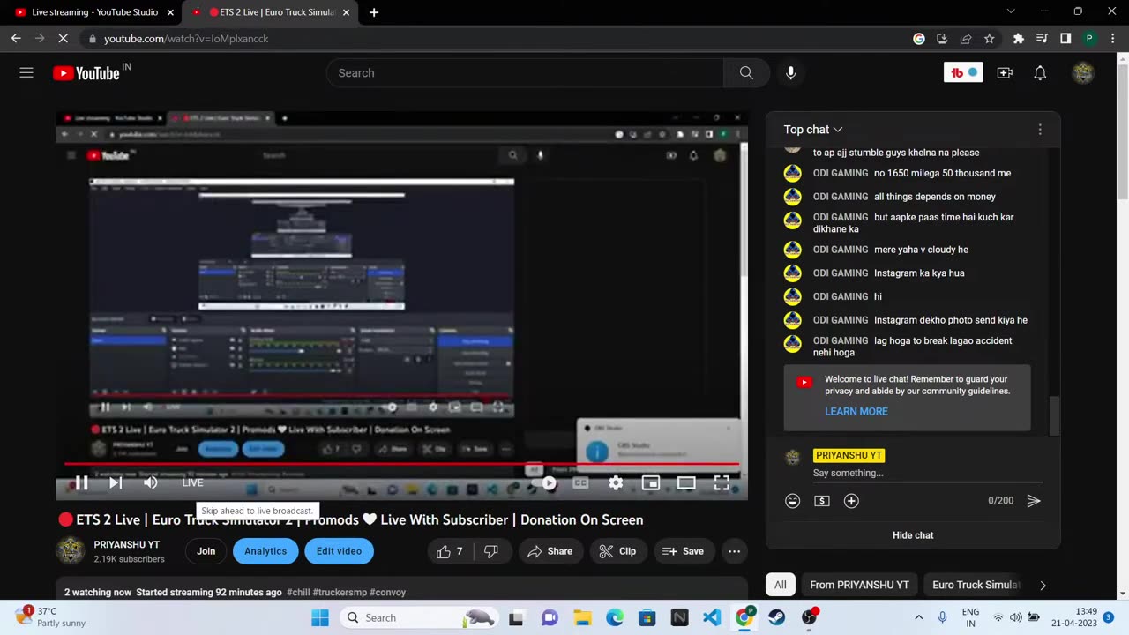Open the TubeBuddy extension button
Image resolution: width=1129 pixels, height=635 pixels.
click(963, 73)
